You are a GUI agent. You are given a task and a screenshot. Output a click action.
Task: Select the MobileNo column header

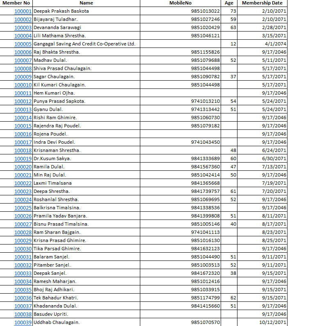click(x=180, y=3)
